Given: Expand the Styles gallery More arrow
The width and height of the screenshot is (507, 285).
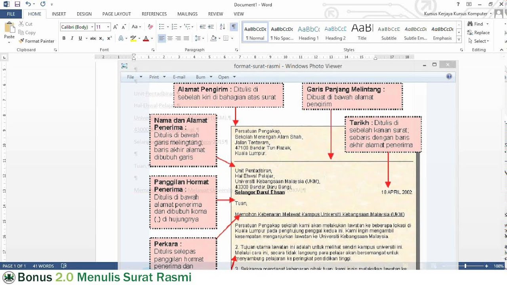Looking at the screenshot, I should [x=459, y=40].
